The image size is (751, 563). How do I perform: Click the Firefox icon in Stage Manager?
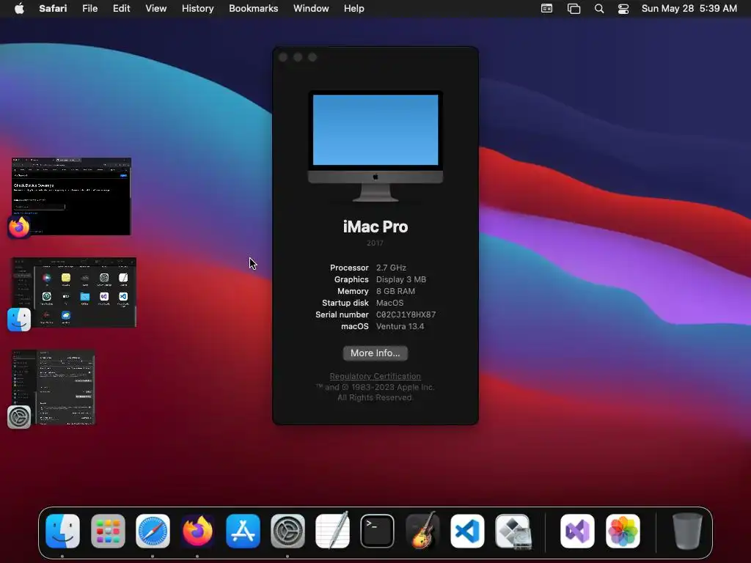(x=19, y=227)
